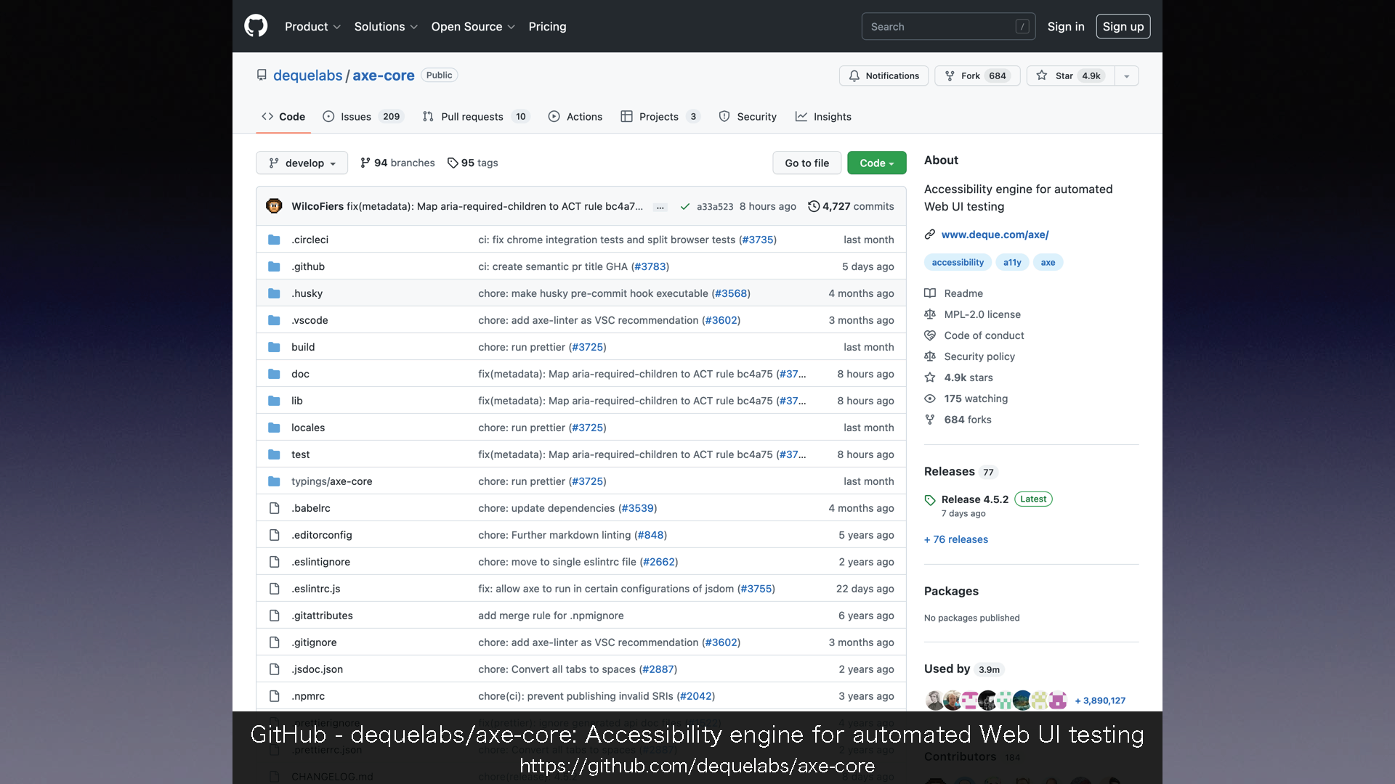Click the Sign up button
Viewport: 1395px width, 784px height.
(x=1123, y=26)
